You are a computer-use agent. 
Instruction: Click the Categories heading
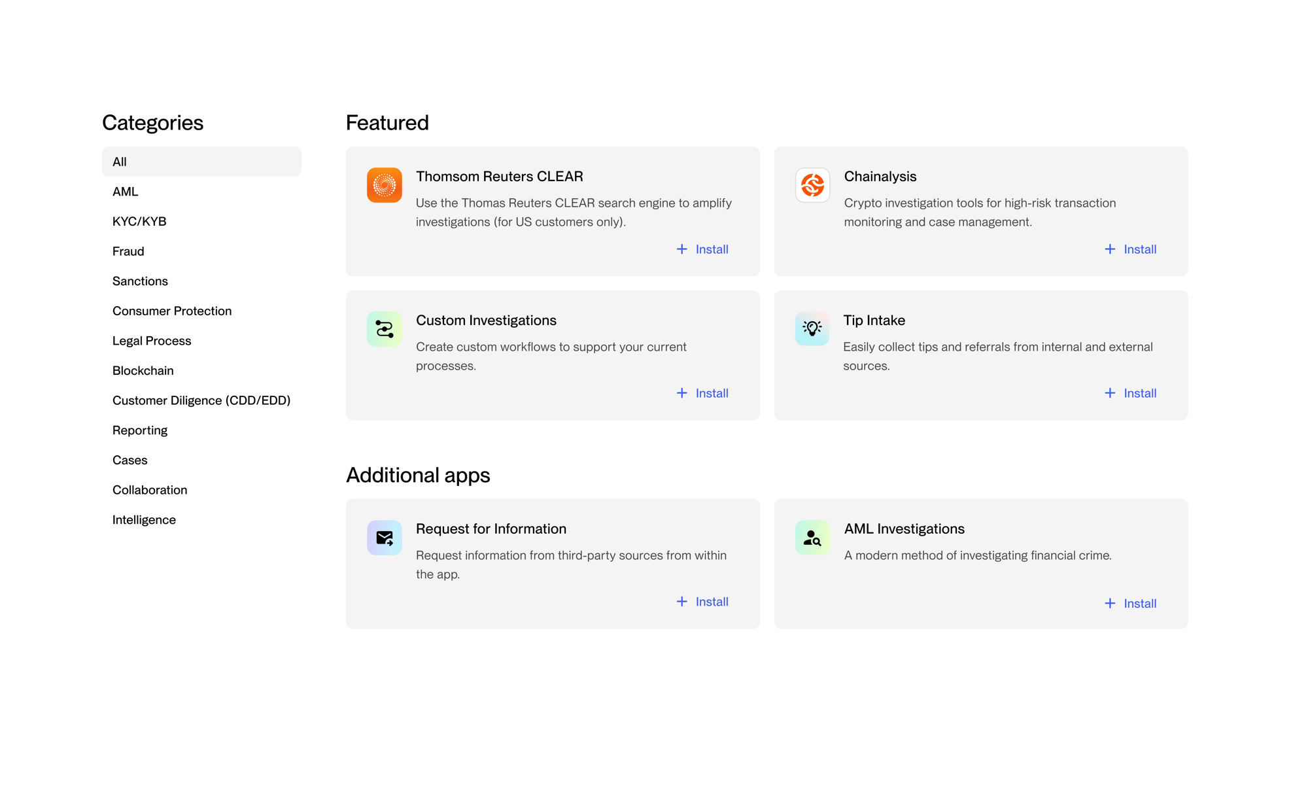152,123
